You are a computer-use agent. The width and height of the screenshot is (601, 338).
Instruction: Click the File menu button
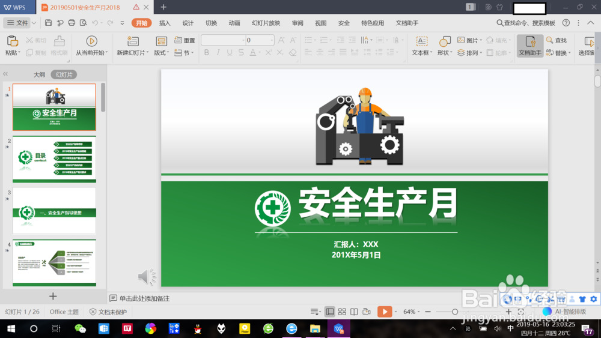pos(17,23)
